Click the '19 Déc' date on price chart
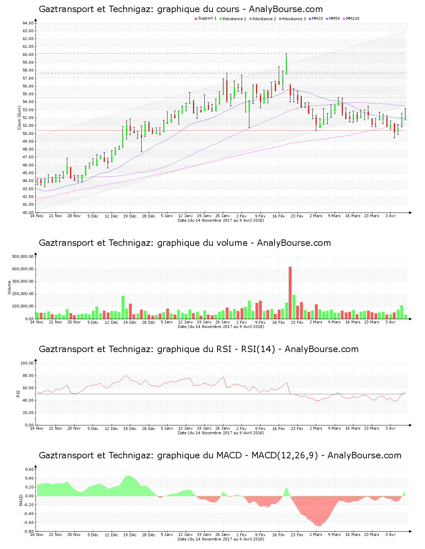This screenshot has width=425, height=549. 130,216
